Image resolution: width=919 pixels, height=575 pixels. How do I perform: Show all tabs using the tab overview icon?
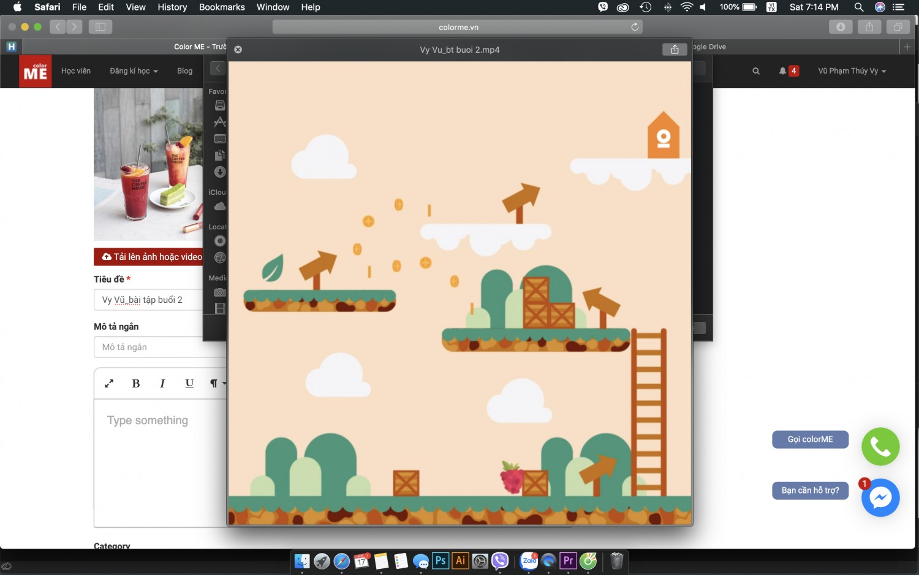click(898, 27)
